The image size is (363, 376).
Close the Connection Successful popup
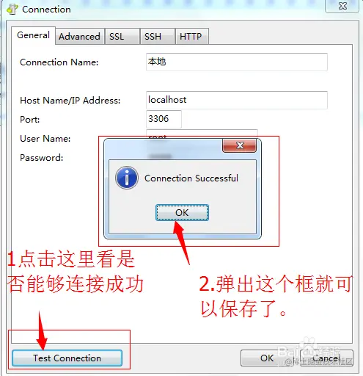tap(240, 145)
